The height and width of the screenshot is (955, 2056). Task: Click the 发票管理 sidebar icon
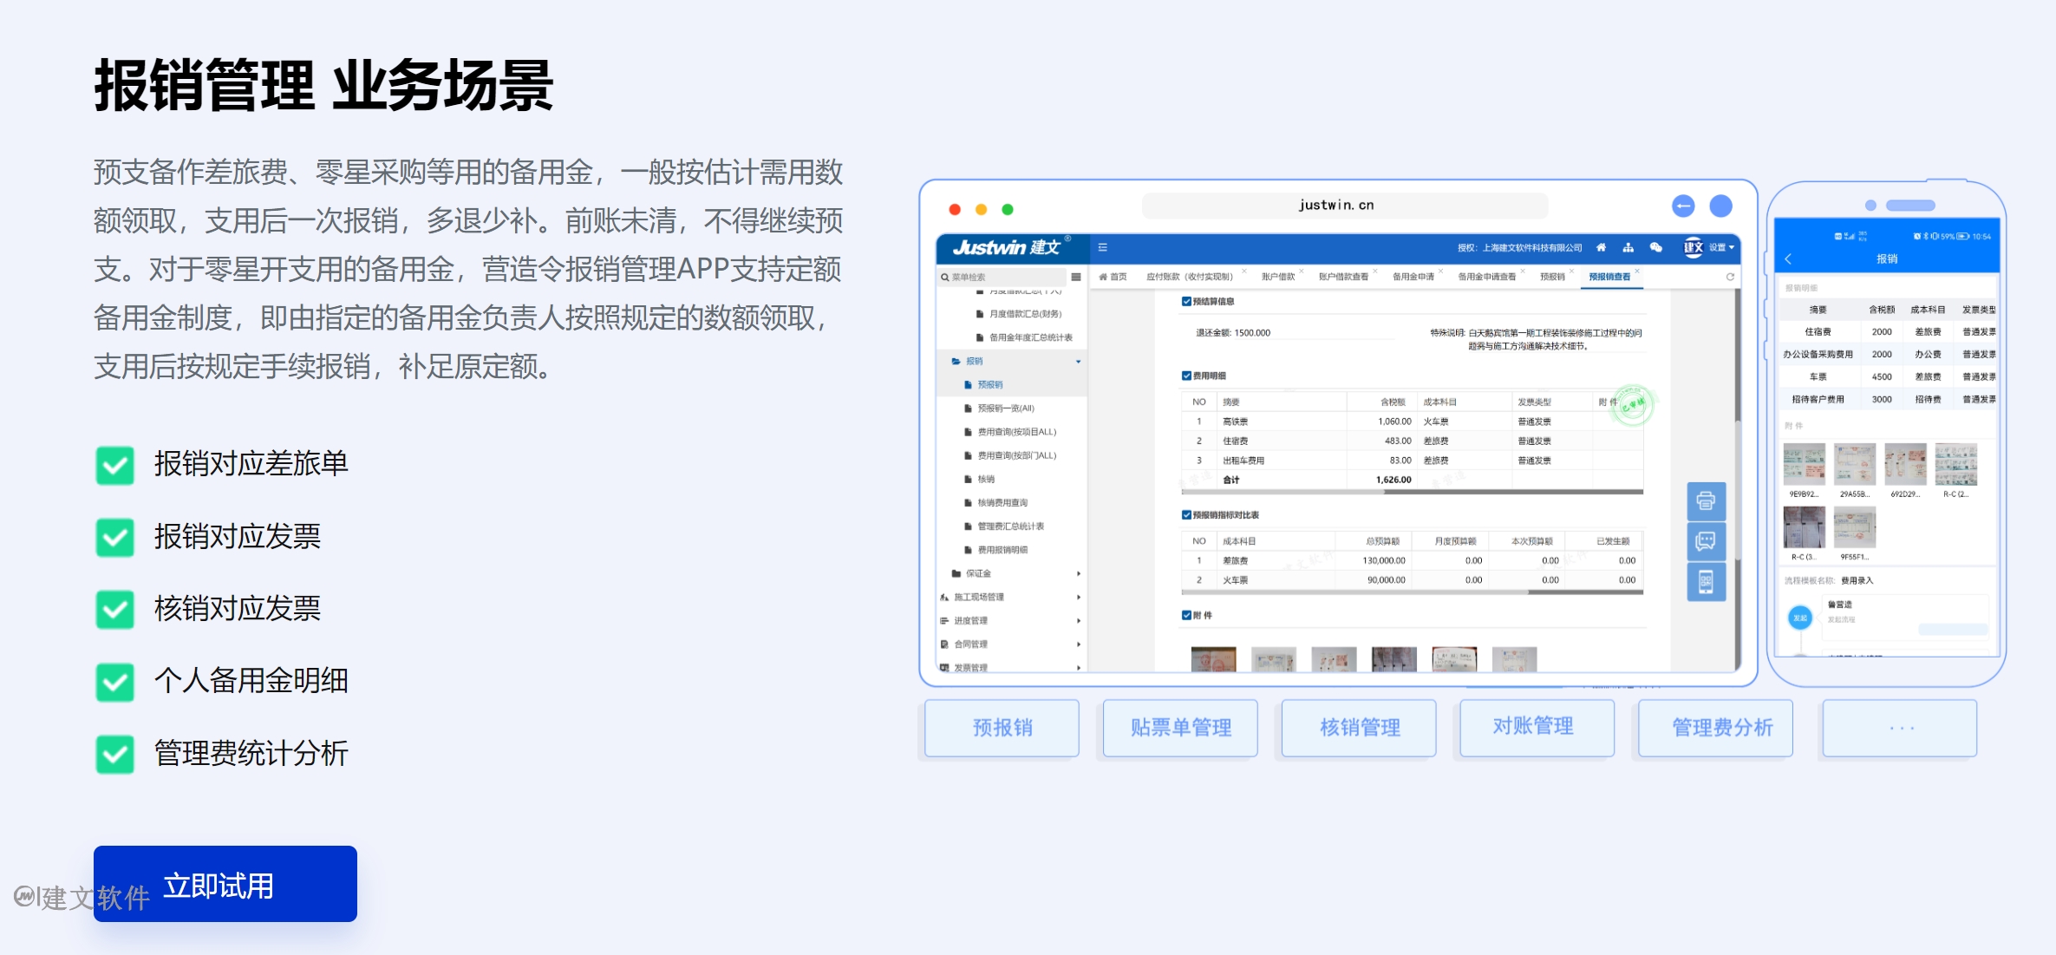coord(944,668)
